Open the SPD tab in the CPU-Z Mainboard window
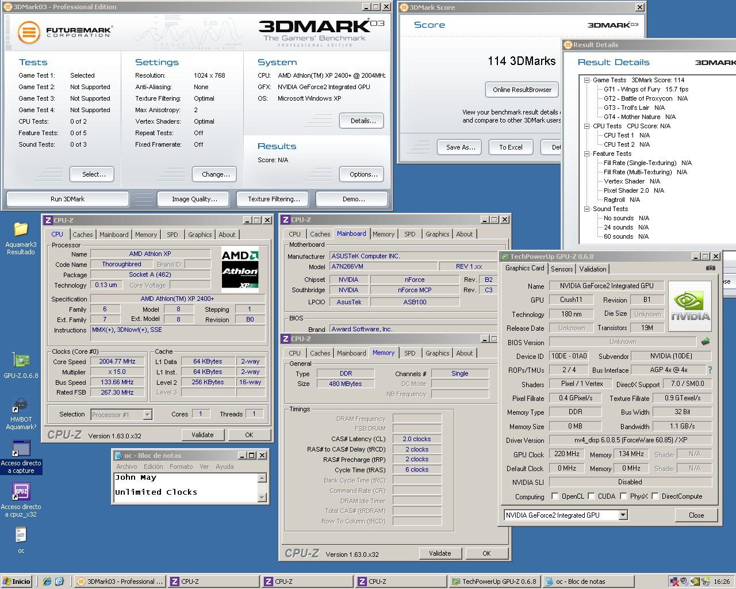Screen dimensions: 736x589 pyautogui.click(x=410, y=234)
